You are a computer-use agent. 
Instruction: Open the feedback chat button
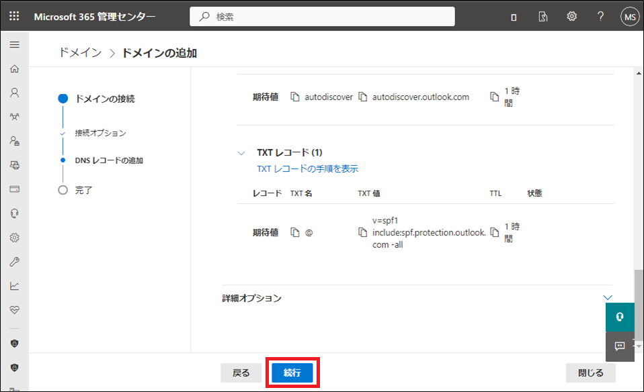(620, 346)
